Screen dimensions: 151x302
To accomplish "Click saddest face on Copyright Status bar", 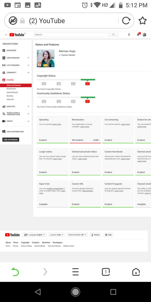I will tap(44, 84).
